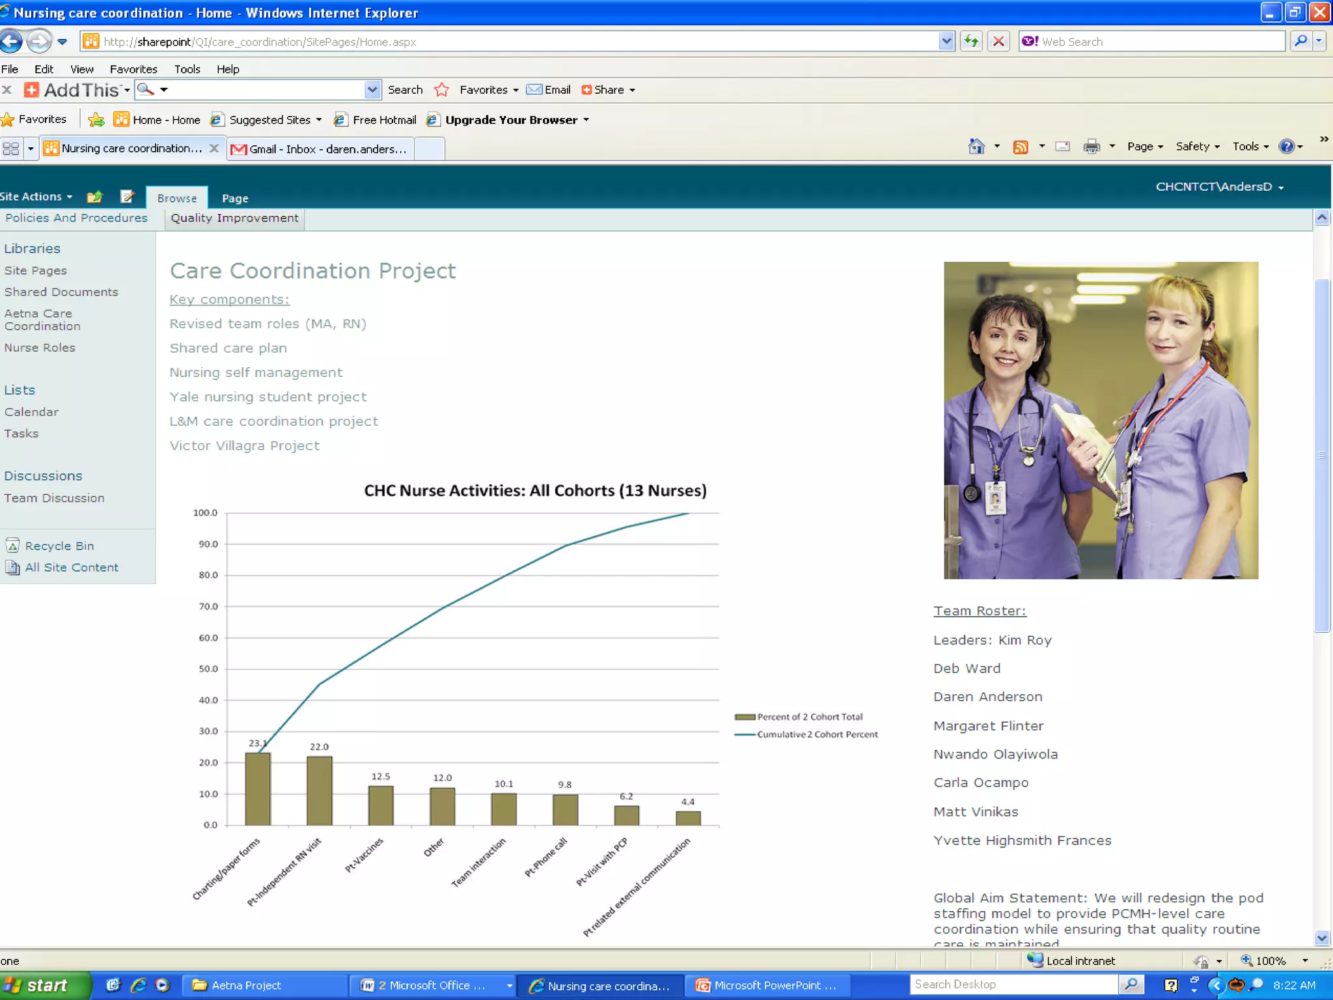Click the Page ribbon tab
This screenshot has width=1333, height=1000.
click(235, 199)
